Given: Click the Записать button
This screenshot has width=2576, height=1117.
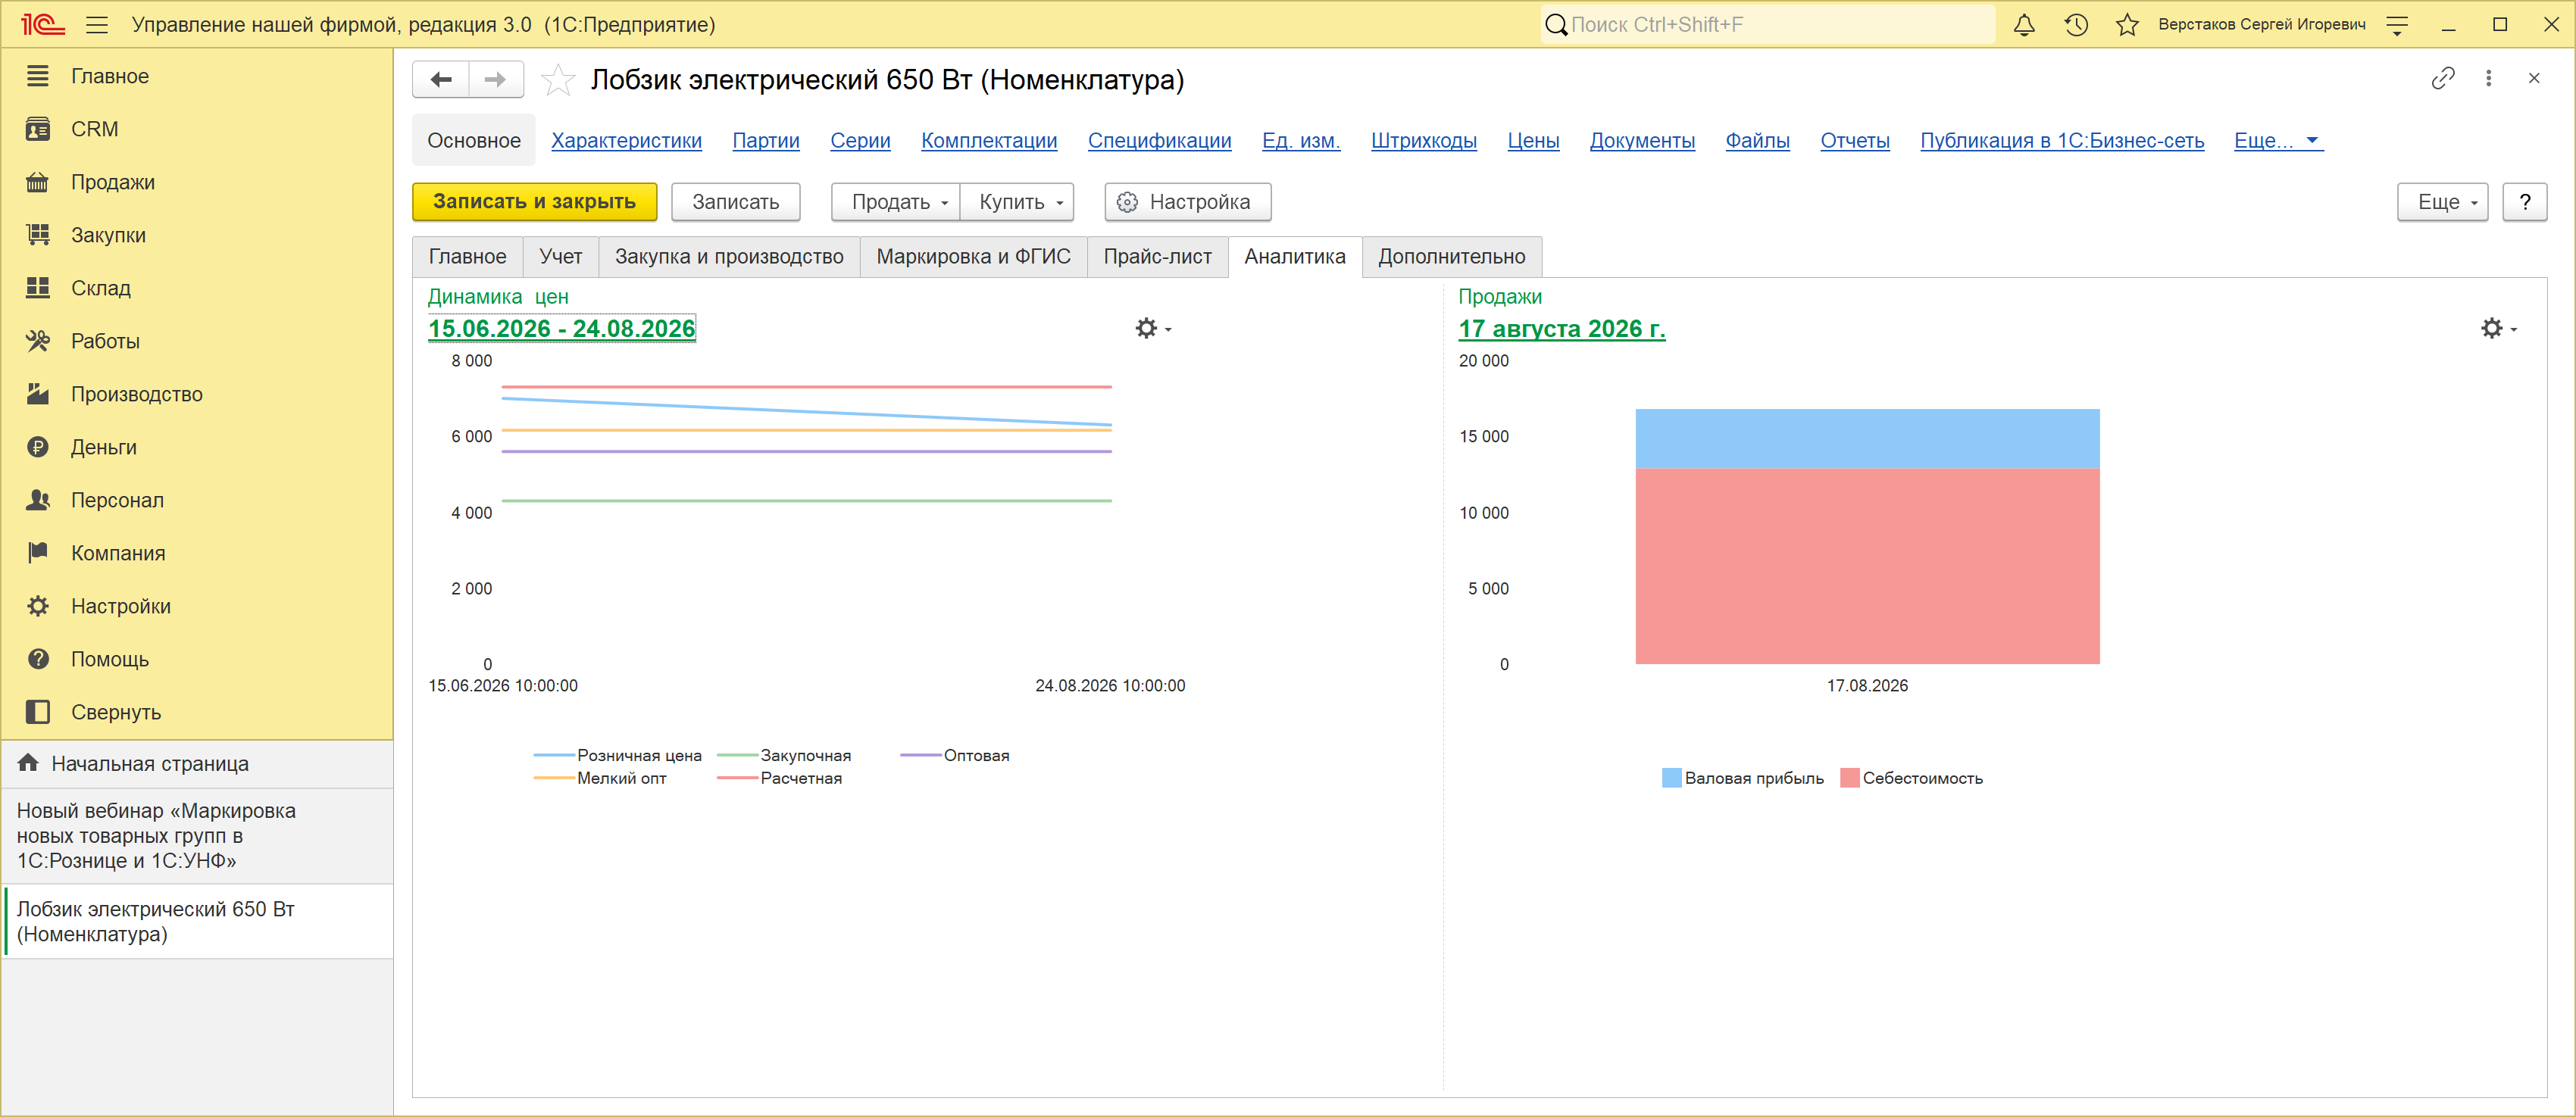Looking at the screenshot, I should [x=736, y=202].
